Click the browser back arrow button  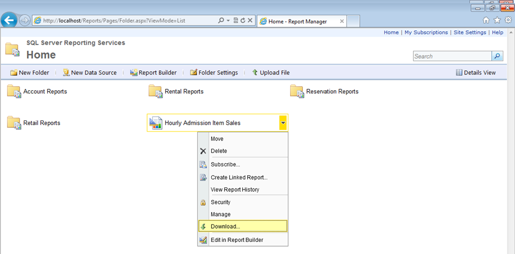coord(8,21)
